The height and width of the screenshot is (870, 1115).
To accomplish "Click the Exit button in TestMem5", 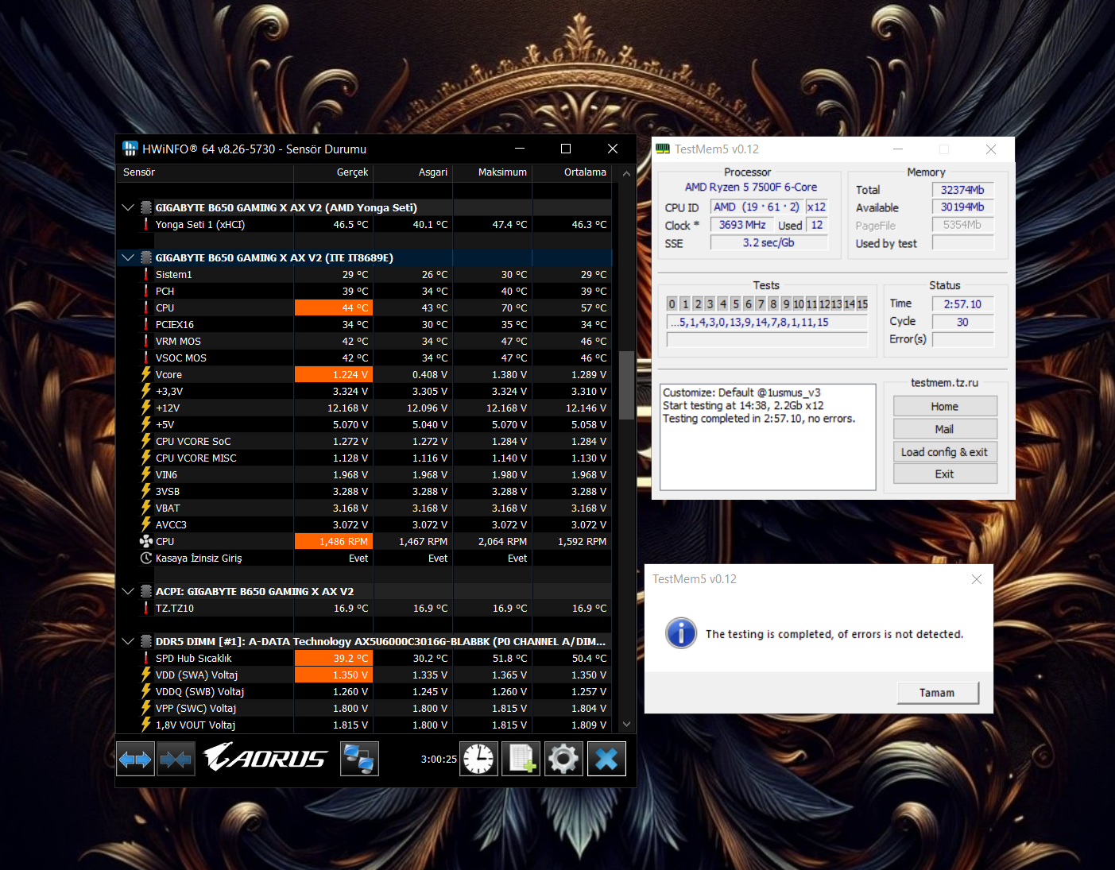I will click(x=945, y=474).
